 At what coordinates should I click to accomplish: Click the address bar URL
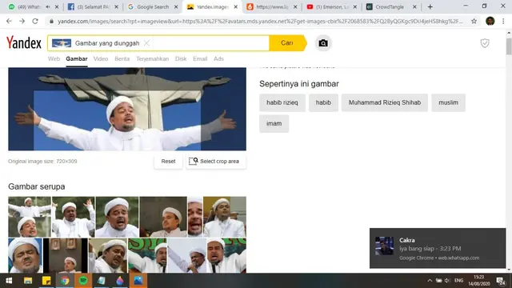pyautogui.click(x=260, y=22)
